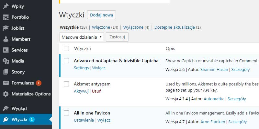Select the active Wtyczki menu item

point(26,119)
